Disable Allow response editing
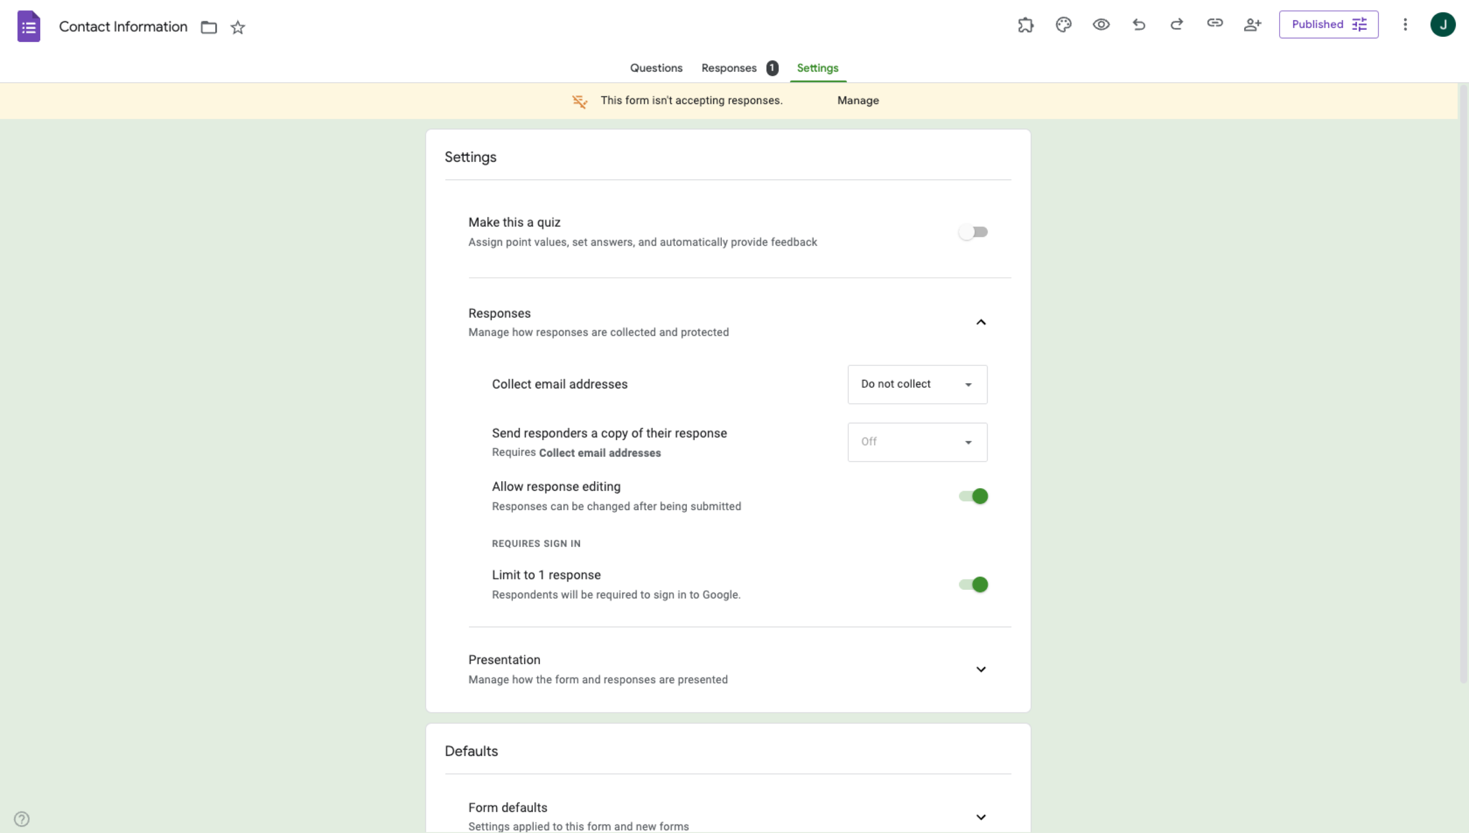This screenshot has width=1469, height=833. pos(973,496)
